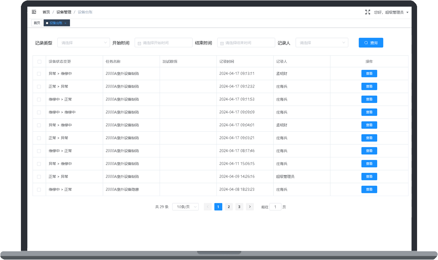Screen dimensions: 438x260
Task: Open the 超级管理员 user menu arrow
Action: click(407, 13)
